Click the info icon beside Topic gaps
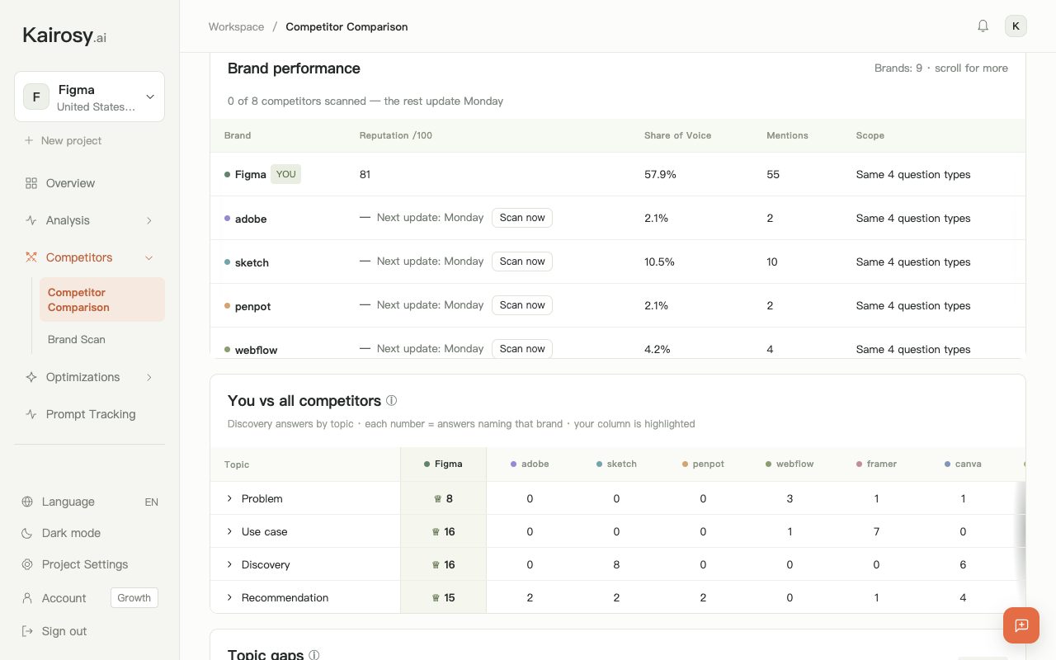This screenshot has height=660, width=1056. tap(313, 655)
